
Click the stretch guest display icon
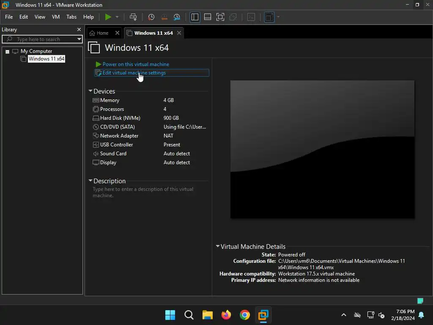pos(269,17)
